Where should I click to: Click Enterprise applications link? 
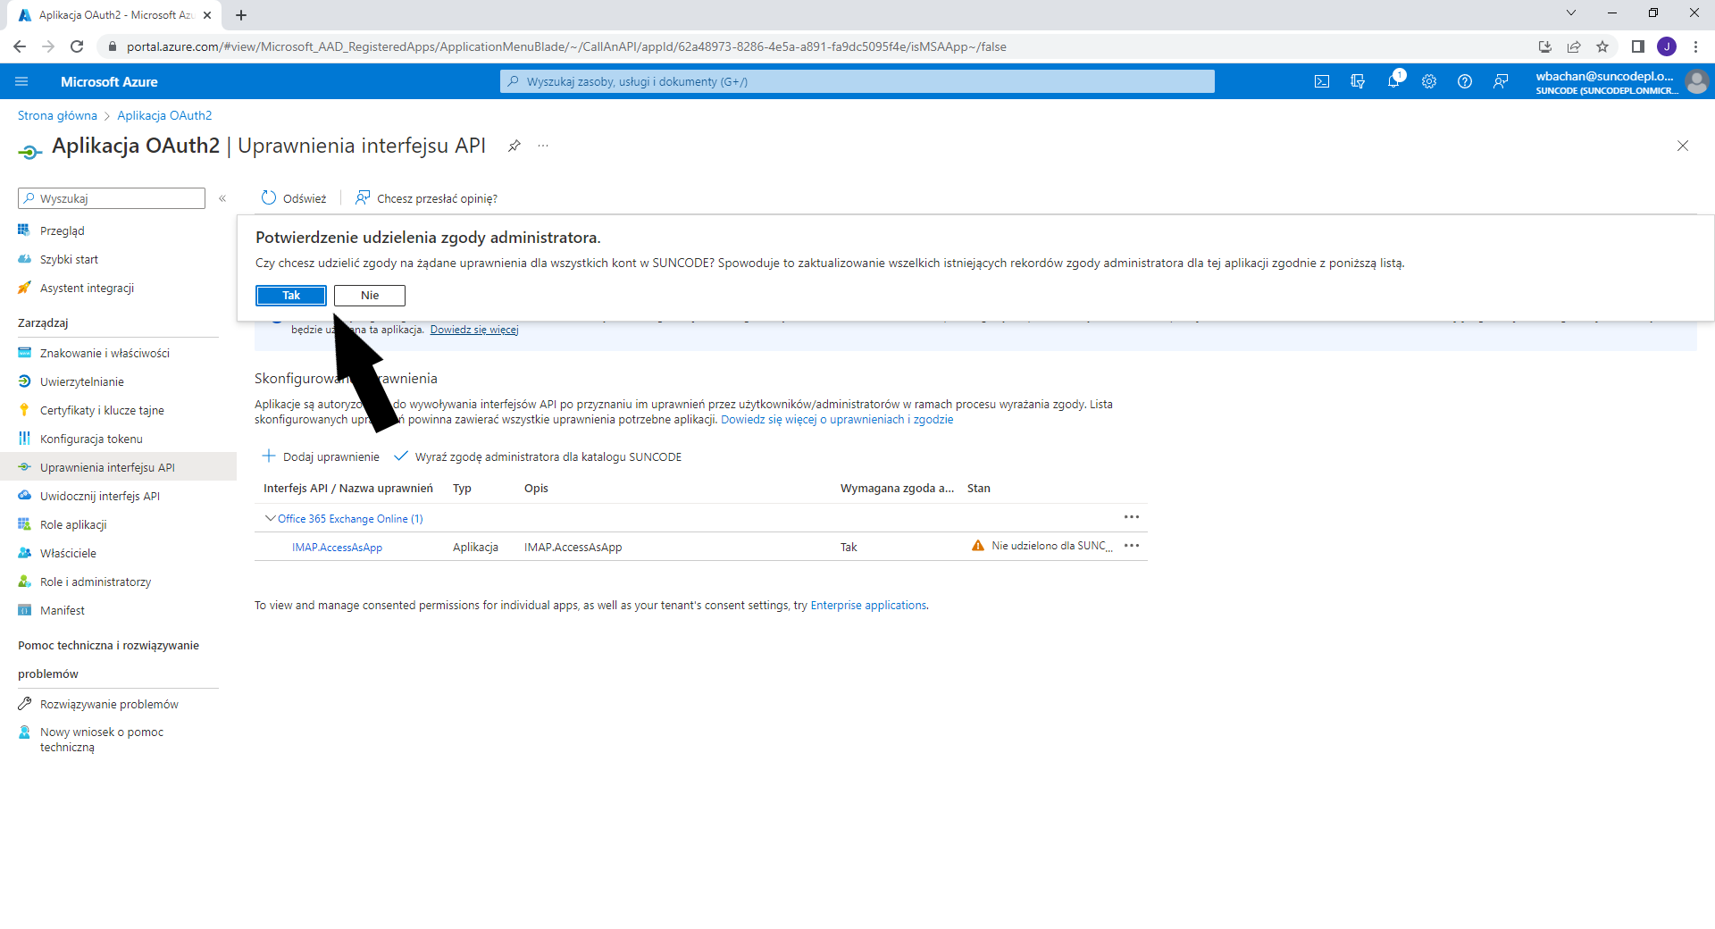pos(868,606)
